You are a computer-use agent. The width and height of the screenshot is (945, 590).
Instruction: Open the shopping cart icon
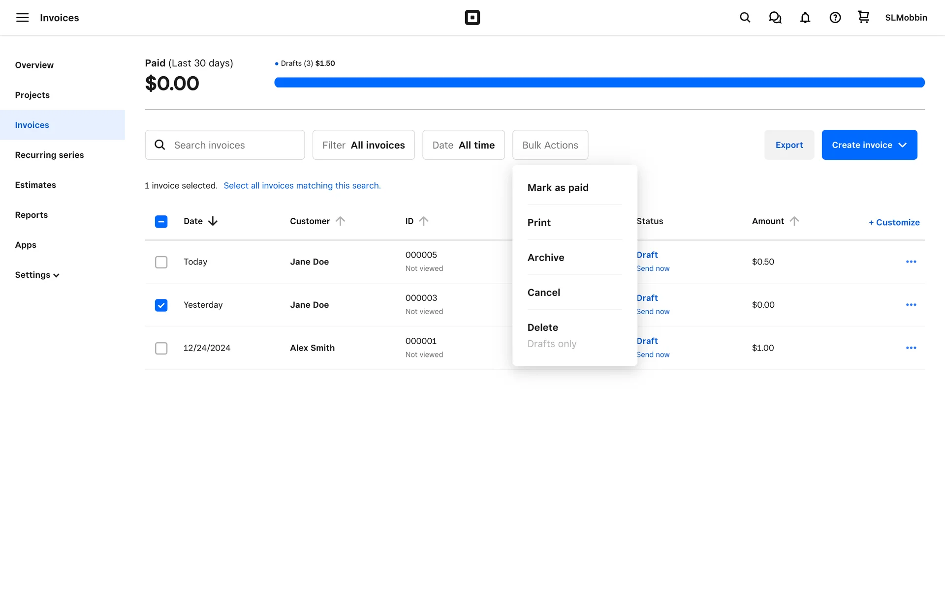pyautogui.click(x=863, y=17)
